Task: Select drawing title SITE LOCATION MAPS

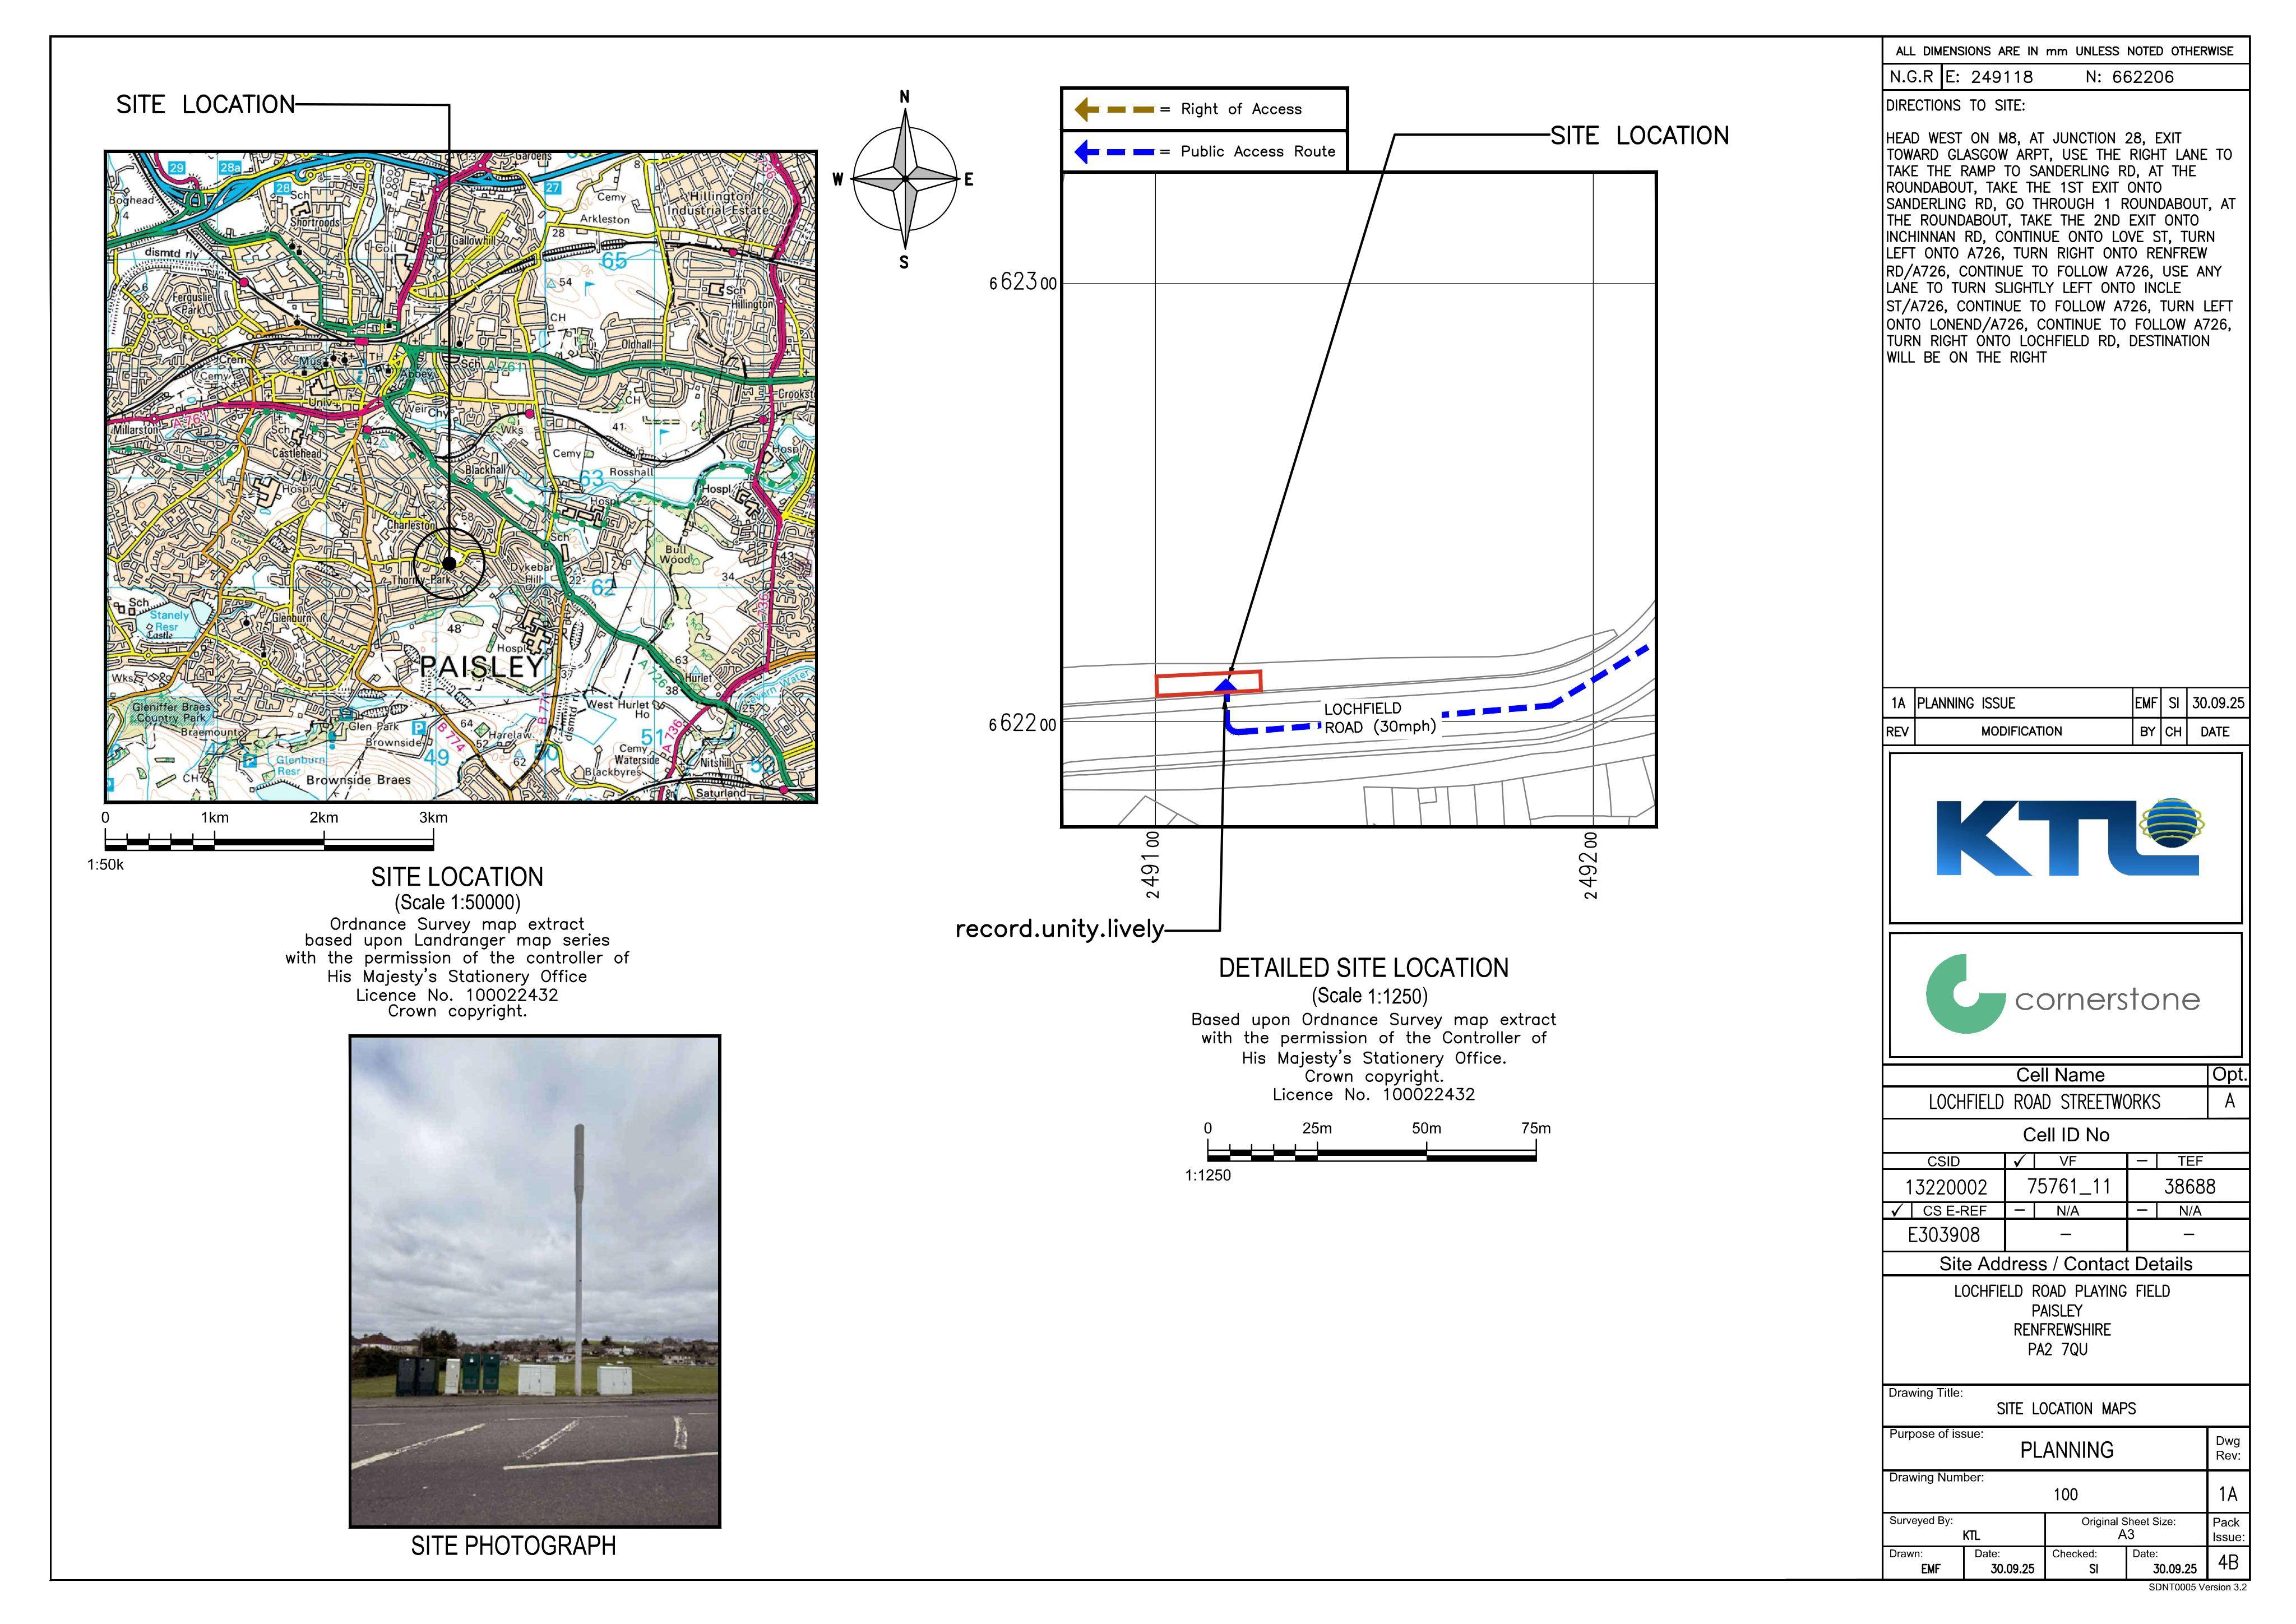Action: (x=2065, y=1409)
